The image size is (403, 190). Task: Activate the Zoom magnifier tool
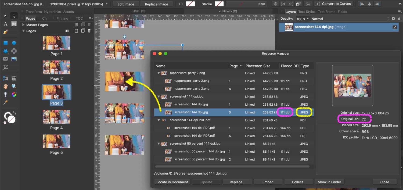(x=14, y=86)
